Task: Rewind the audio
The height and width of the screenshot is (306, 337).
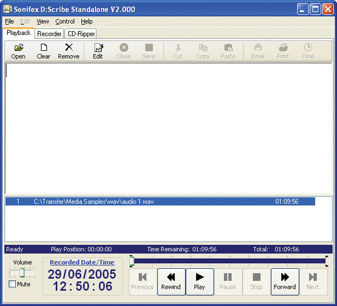Action: click(171, 282)
